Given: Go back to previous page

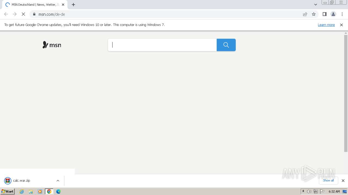Looking at the screenshot, I should (6, 14).
